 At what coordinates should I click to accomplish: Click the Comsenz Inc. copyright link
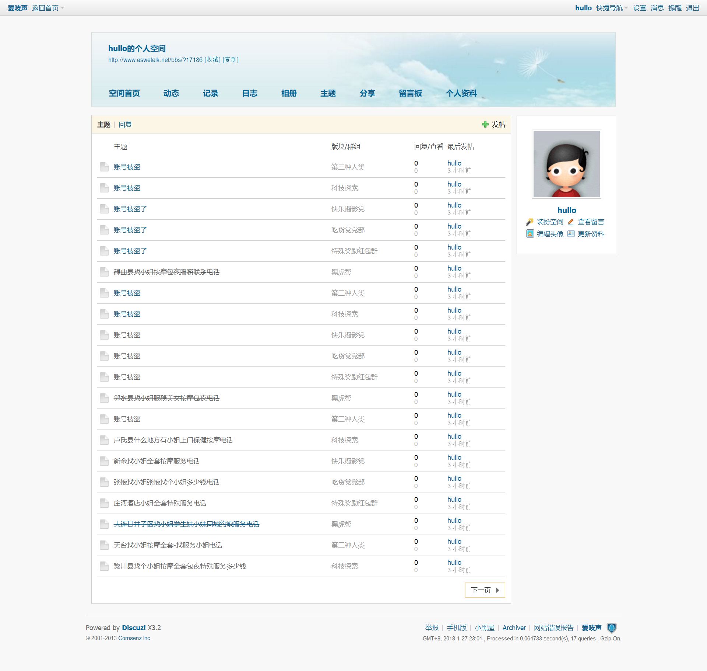(134, 638)
